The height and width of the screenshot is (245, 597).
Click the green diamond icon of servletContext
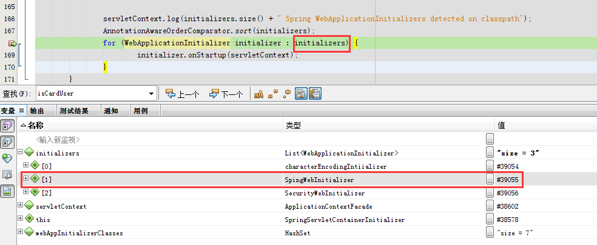point(29,206)
